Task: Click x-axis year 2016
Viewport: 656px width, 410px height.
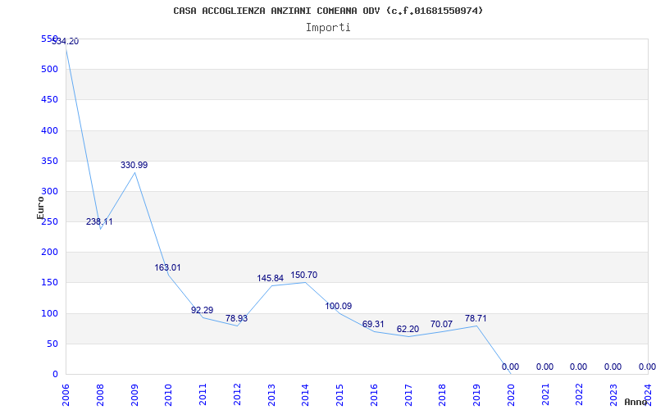Action: 374,397
